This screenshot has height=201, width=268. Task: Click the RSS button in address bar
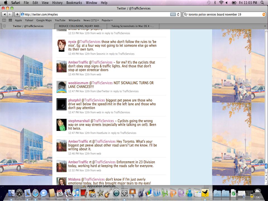coord(173,14)
